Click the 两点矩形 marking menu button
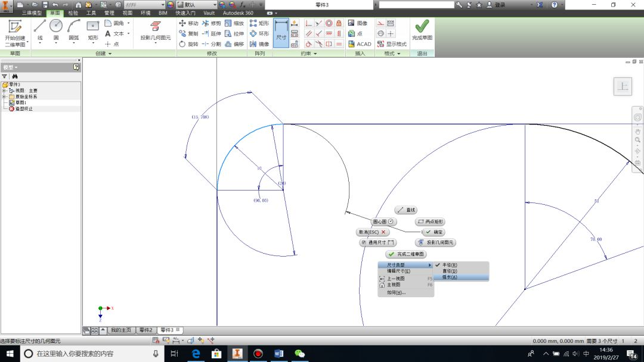 (430, 222)
